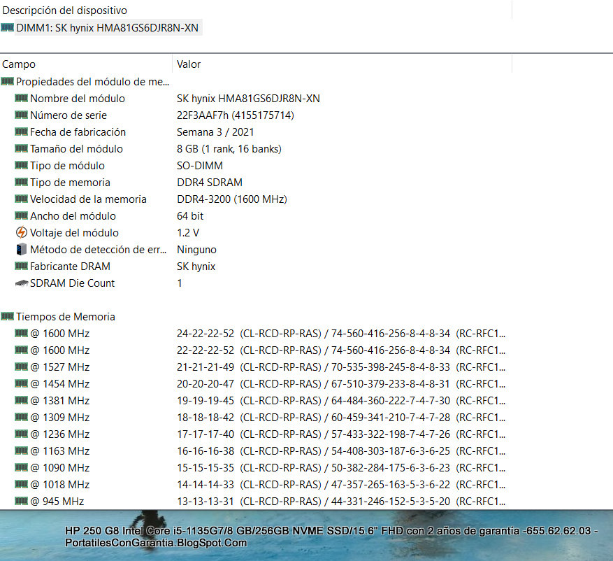Click memory icon beside @ 1090 MHz
The width and height of the screenshot is (613, 561).
(x=21, y=467)
